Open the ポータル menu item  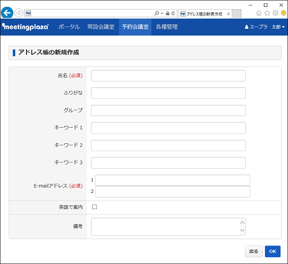[69, 27]
